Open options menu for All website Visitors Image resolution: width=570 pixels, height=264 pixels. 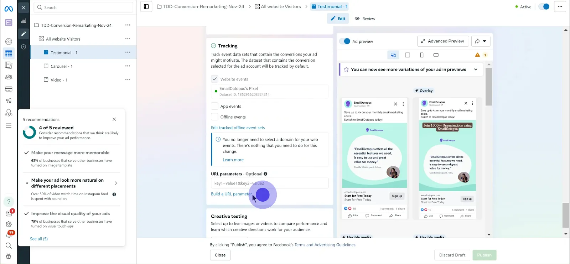(x=128, y=38)
